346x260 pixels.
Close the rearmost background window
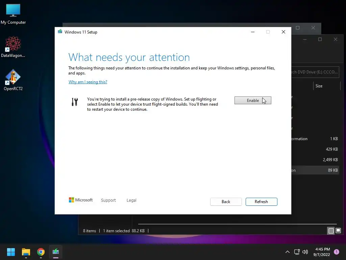[313, 28]
